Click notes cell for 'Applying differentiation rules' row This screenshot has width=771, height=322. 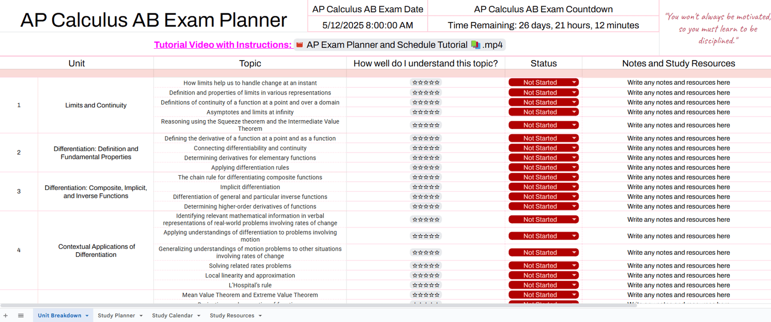tap(678, 167)
